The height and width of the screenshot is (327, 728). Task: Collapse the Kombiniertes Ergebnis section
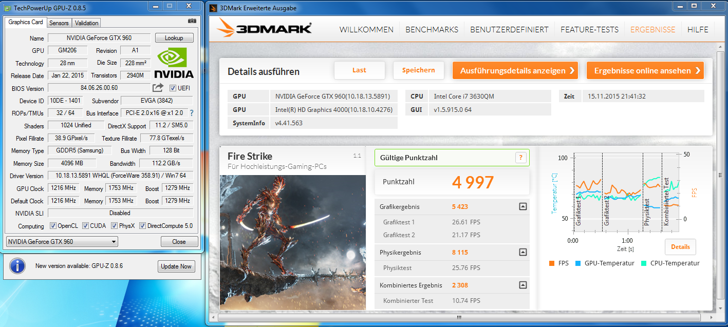pos(522,285)
